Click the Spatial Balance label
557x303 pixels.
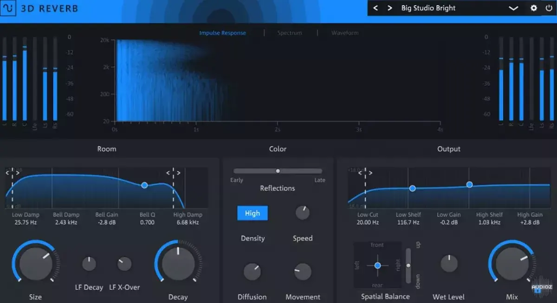386,297
